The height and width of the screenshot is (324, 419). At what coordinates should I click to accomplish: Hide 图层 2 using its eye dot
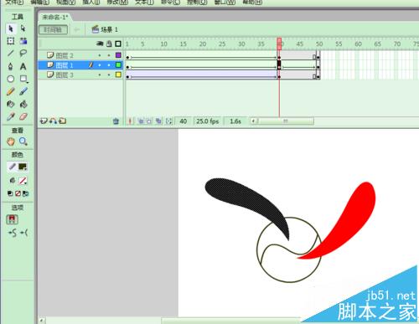coord(100,55)
